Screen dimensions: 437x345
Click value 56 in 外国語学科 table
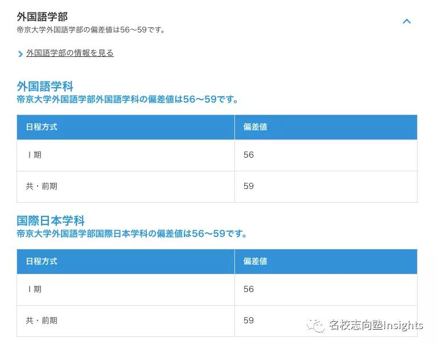coord(249,155)
